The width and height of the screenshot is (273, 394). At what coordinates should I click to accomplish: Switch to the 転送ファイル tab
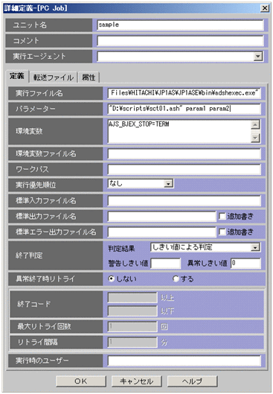tap(54, 77)
